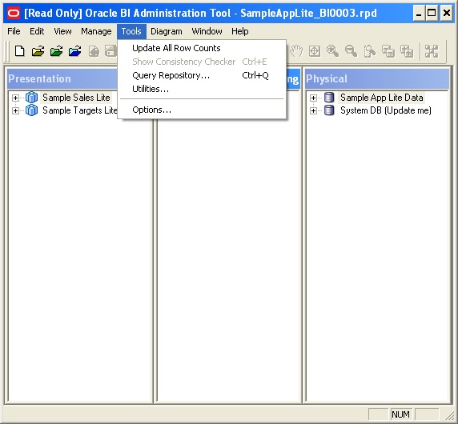Expand the Sample Sales Lite node
This screenshot has height=424, width=458.
point(15,98)
